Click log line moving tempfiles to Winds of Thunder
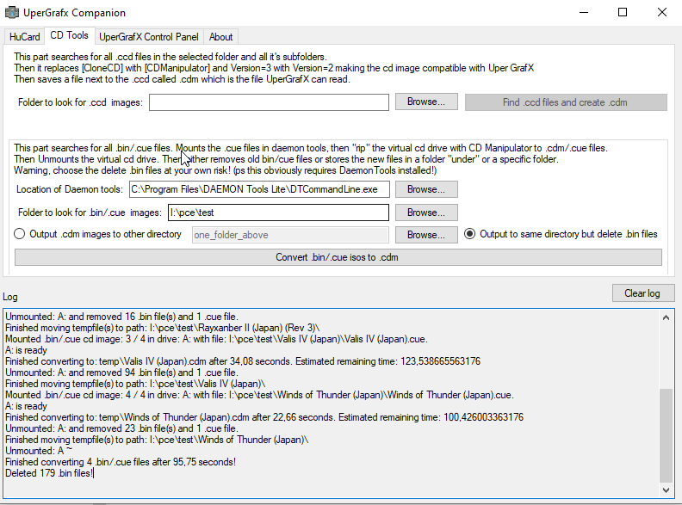The image size is (682, 505). (x=157, y=440)
